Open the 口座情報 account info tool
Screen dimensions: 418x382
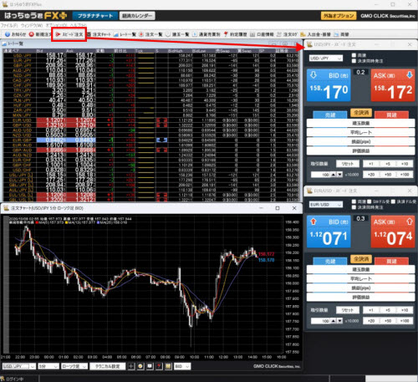262,34
